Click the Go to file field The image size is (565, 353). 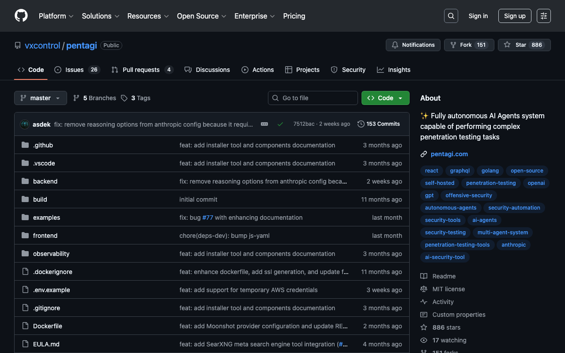313,98
